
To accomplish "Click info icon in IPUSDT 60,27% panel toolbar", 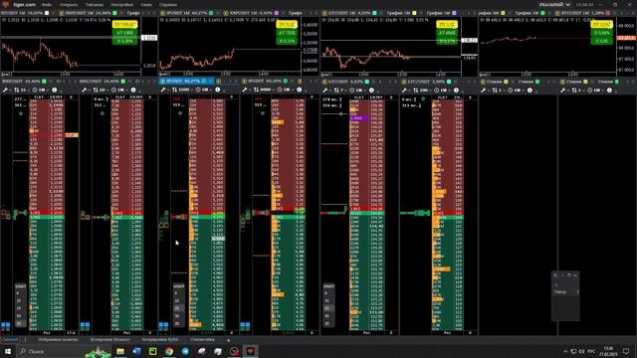I will point(218,89).
